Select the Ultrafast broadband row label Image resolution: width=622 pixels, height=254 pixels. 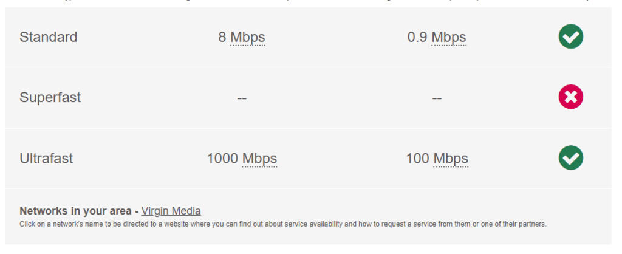46,159
